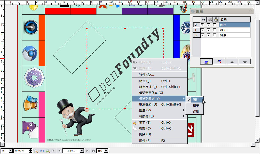This screenshot has height=154, width=260.
Task: Click the horizontal scrollbar right arrow
Action: (253, 145)
